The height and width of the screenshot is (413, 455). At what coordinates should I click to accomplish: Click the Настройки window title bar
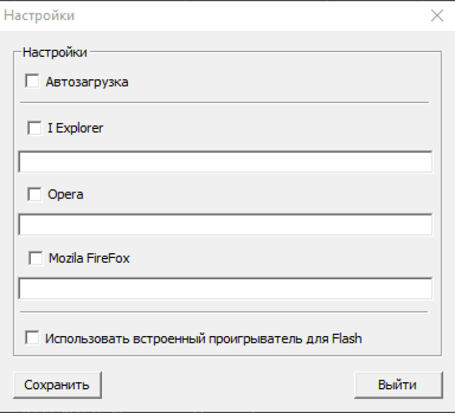coord(212,16)
